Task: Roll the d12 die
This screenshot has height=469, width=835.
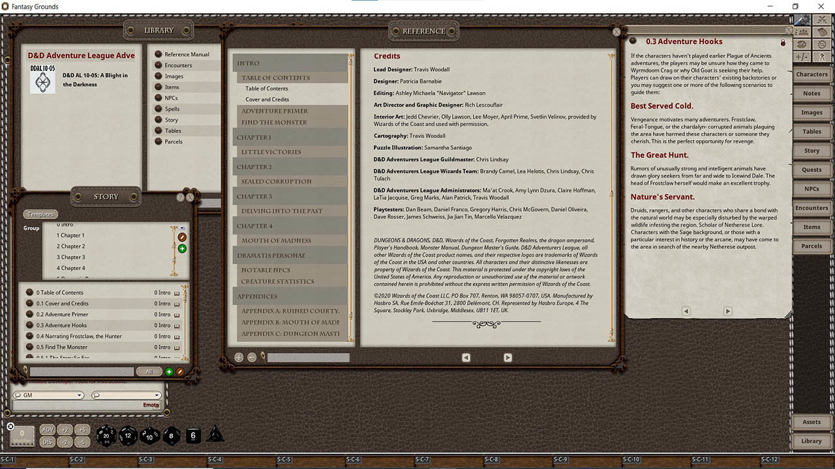Action: point(128,436)
